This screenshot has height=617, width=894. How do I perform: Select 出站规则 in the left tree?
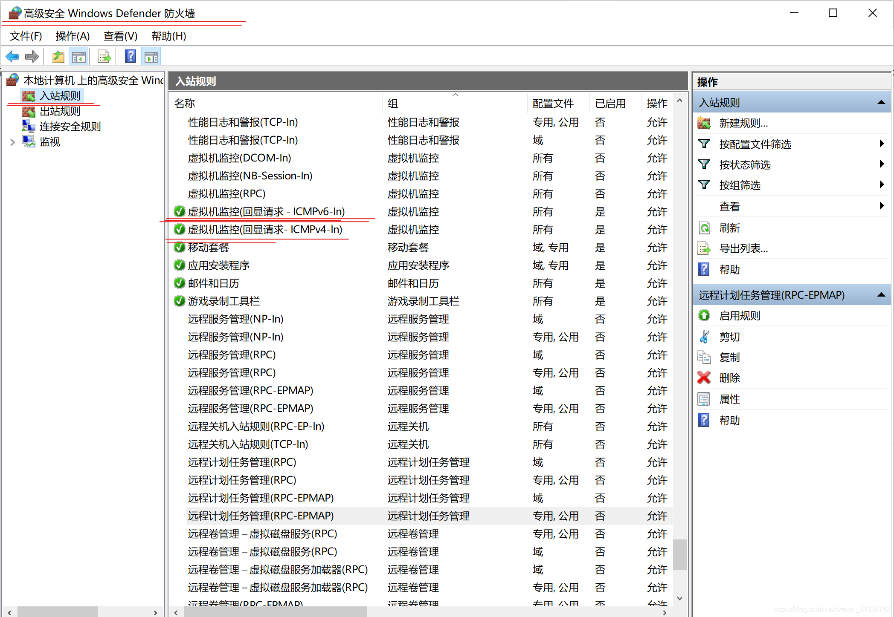[x=60, y=111]
